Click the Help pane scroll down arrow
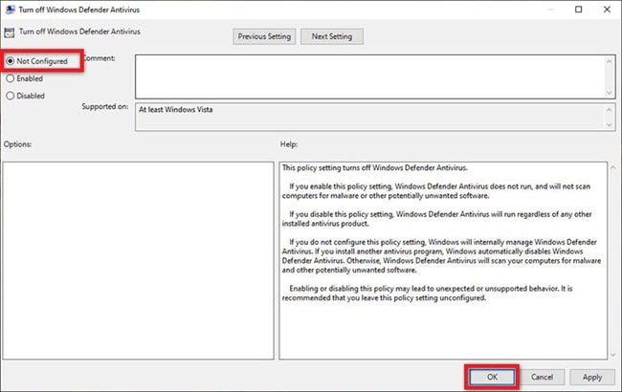The height and width of the screenshot is (392, 622). [x=612, y=355]
